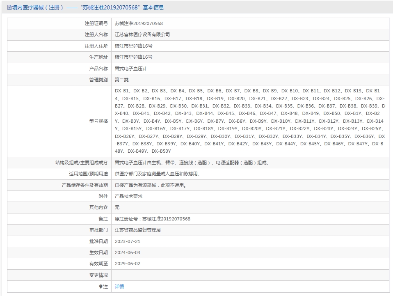Click the composition text 臂式电子血压计由主机
Image resolution: width=393 pixels, height=296 pixels.
(x=192, y=163)
